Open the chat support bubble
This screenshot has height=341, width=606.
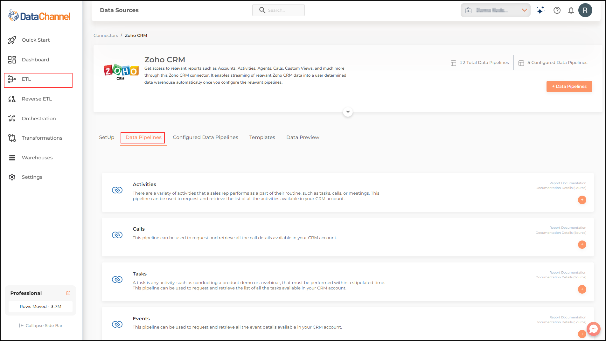594,329
